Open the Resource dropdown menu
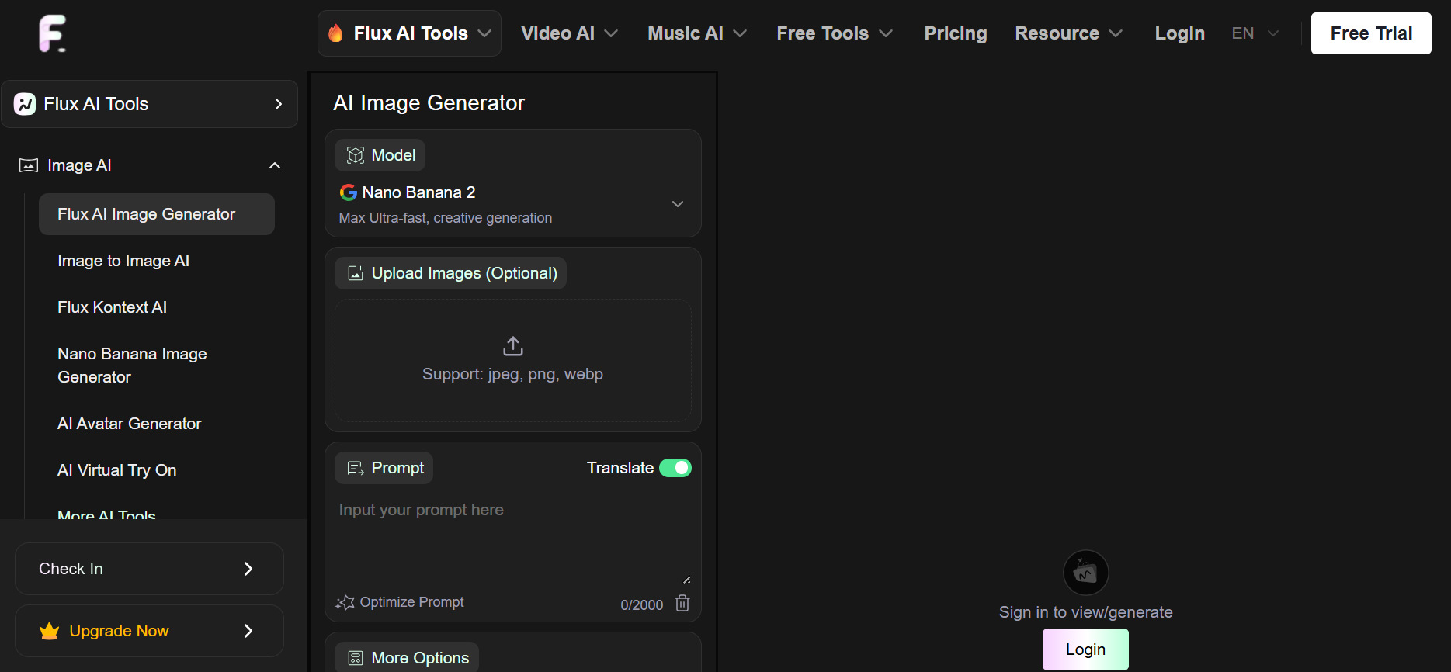Image resolution: width=1451 pixels, height=672 pixels. click(x=1069, y=33)
